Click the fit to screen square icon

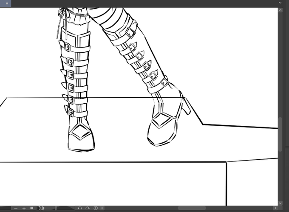point(32,208)
